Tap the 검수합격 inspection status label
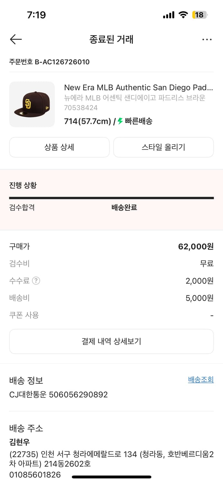The width and height of the screenshot is (223, 483). (22, 207)
